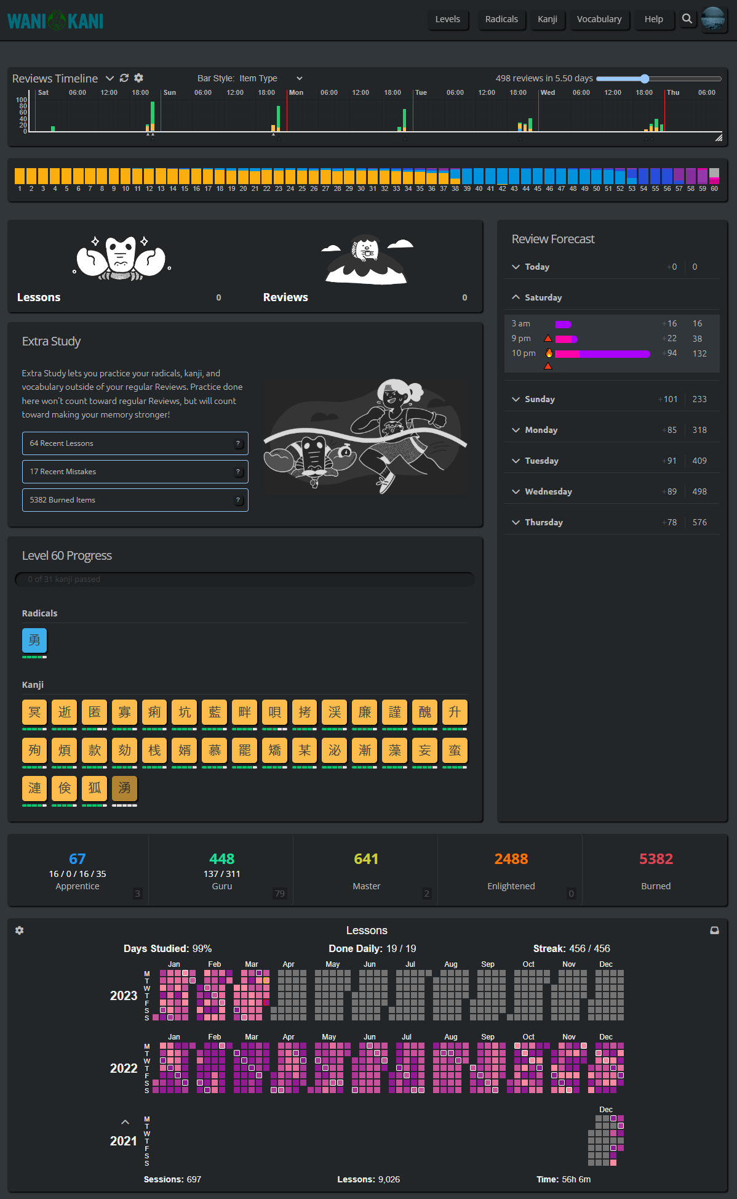
Task: Open the 蛮 kanji tile
Action: [455, 751]
